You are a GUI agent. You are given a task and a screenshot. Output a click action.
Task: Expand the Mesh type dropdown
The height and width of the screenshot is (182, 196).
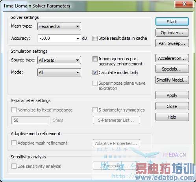tap(59, 26)
